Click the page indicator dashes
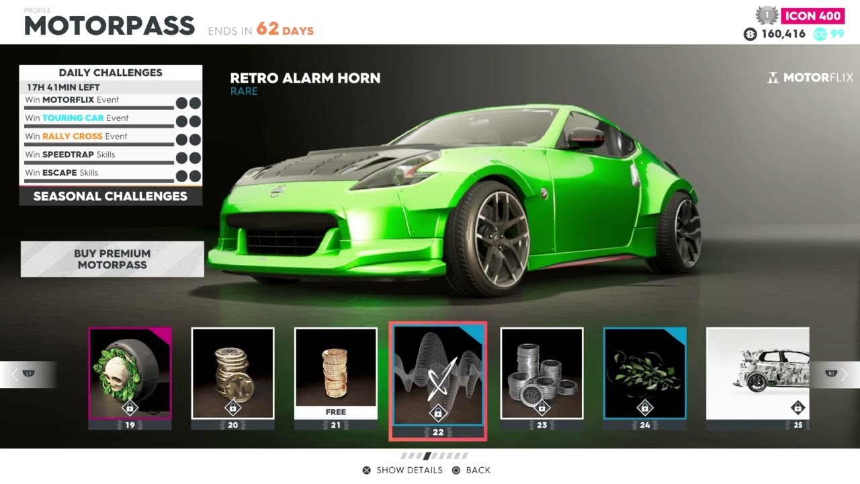This screenshot has height=484, width=860. pyautogui.click(x=435, y=456)
